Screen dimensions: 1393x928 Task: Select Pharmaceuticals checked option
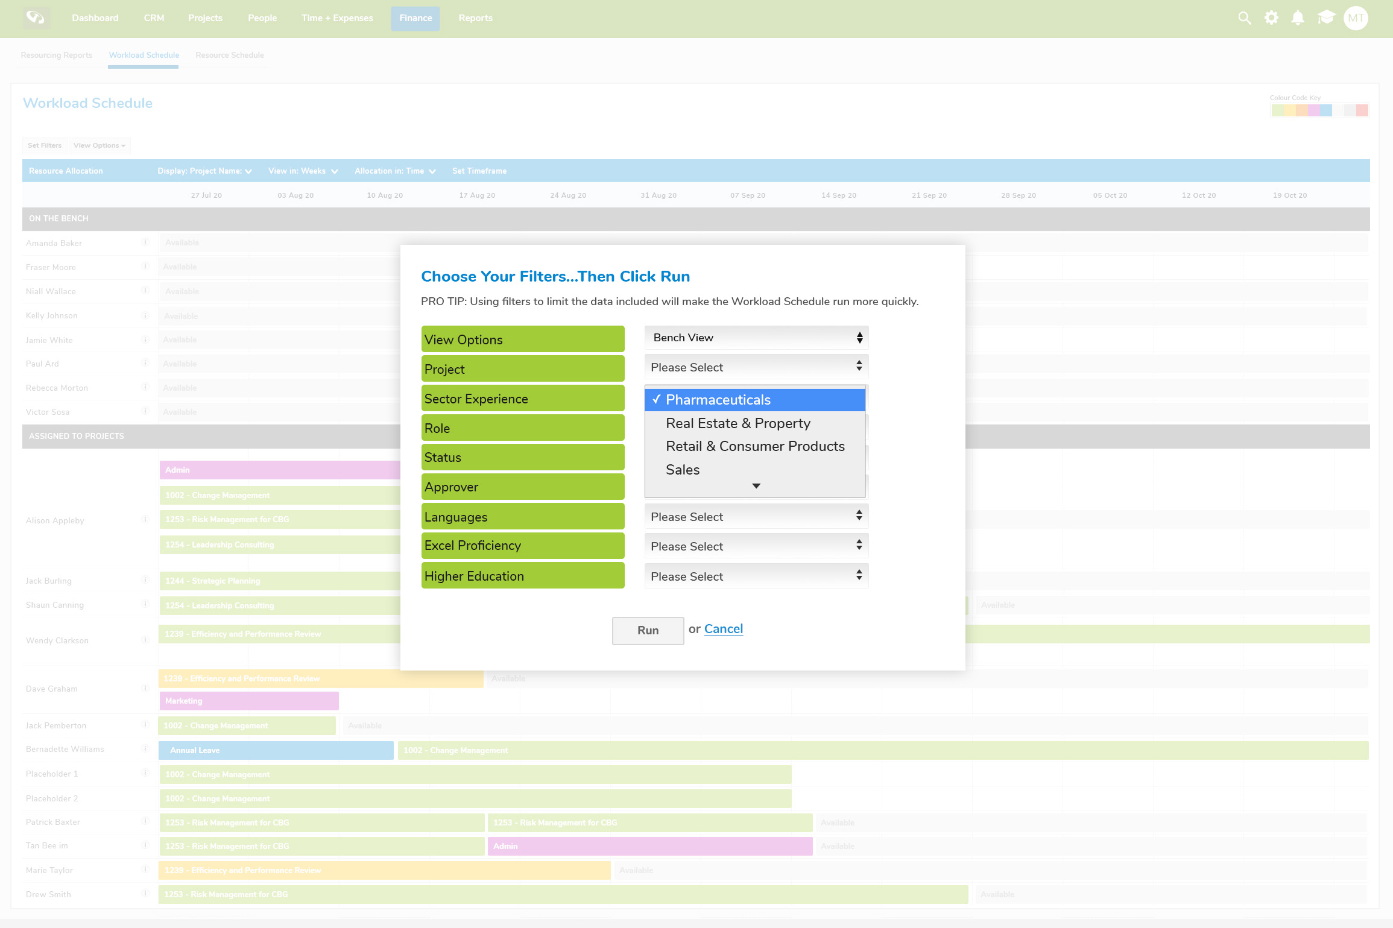coord(754,400)
